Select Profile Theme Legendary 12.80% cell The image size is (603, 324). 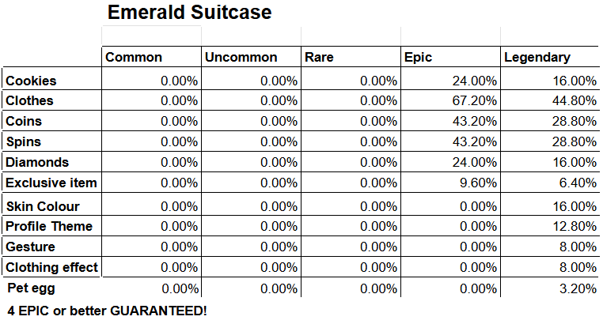click(575, 227)
